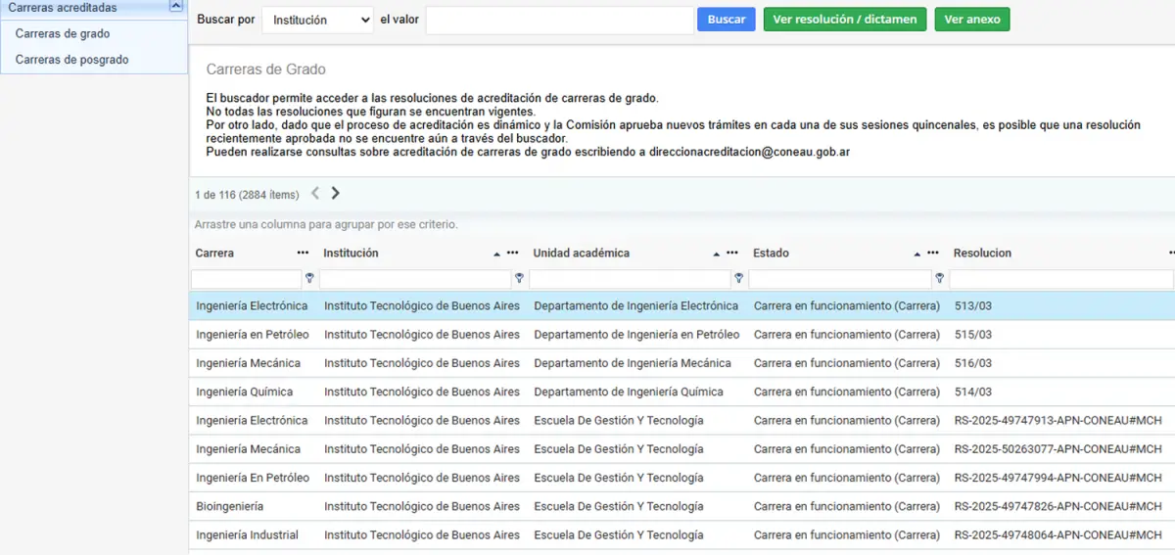The width and height of the screenshot is (1175, 555).
Task: Click the Carrera column filter icon
Action: click(x=310, y=279)
